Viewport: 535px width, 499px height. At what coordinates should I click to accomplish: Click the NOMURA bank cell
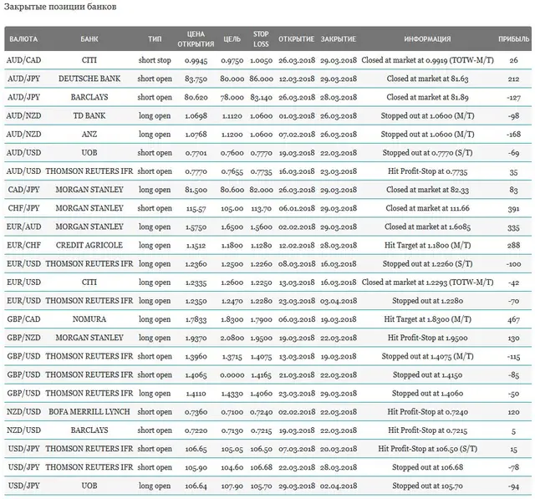click(x=89, y=319)
